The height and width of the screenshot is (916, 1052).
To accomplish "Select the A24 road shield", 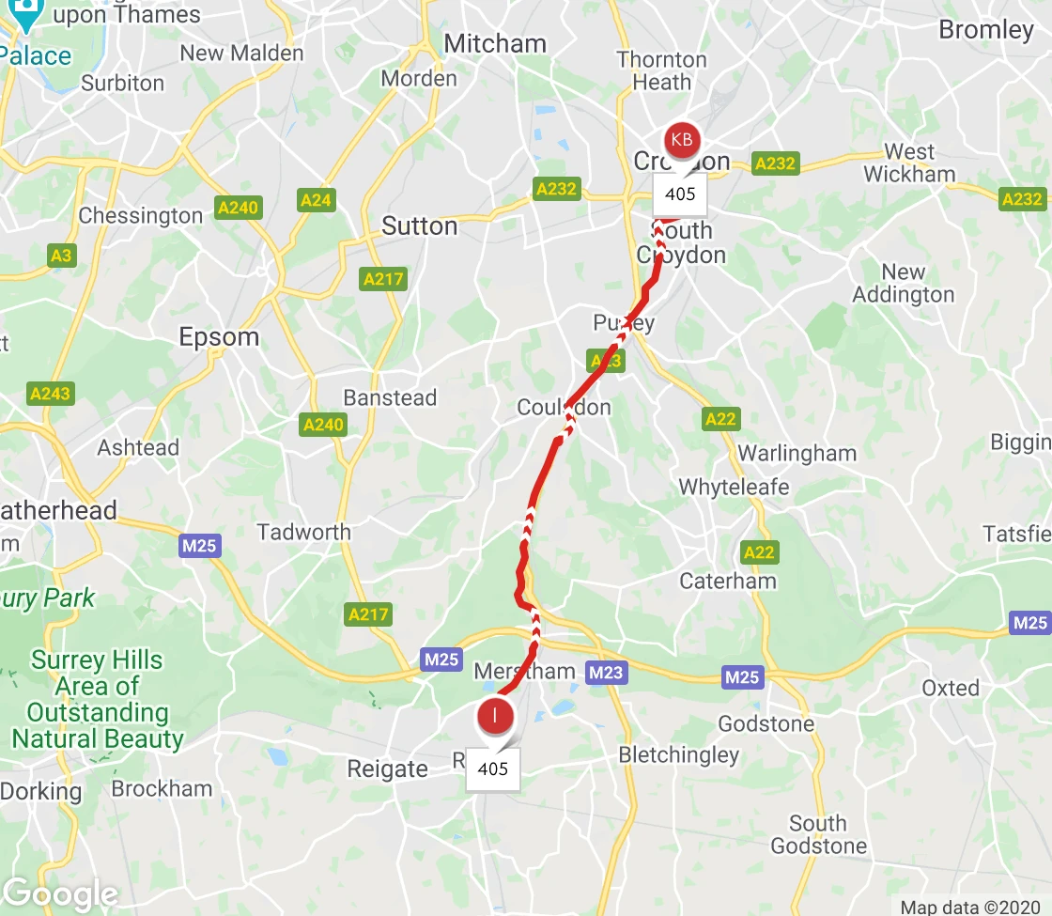I will [x=316, y=200].
